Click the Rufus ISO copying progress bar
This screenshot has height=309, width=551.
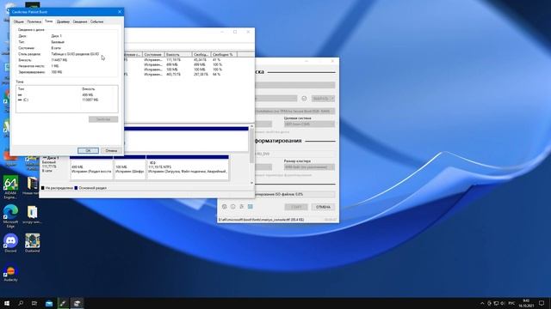(294, 194)
